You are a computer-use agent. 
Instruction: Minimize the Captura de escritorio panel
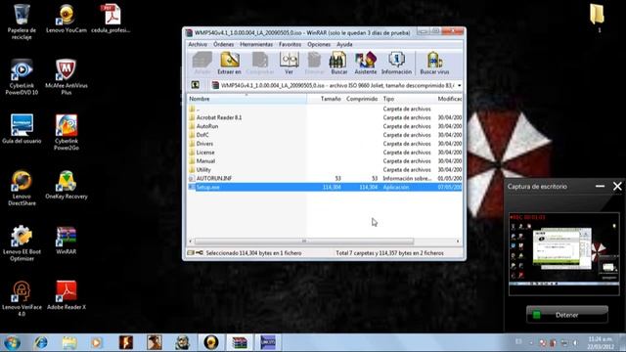[600, 186]
